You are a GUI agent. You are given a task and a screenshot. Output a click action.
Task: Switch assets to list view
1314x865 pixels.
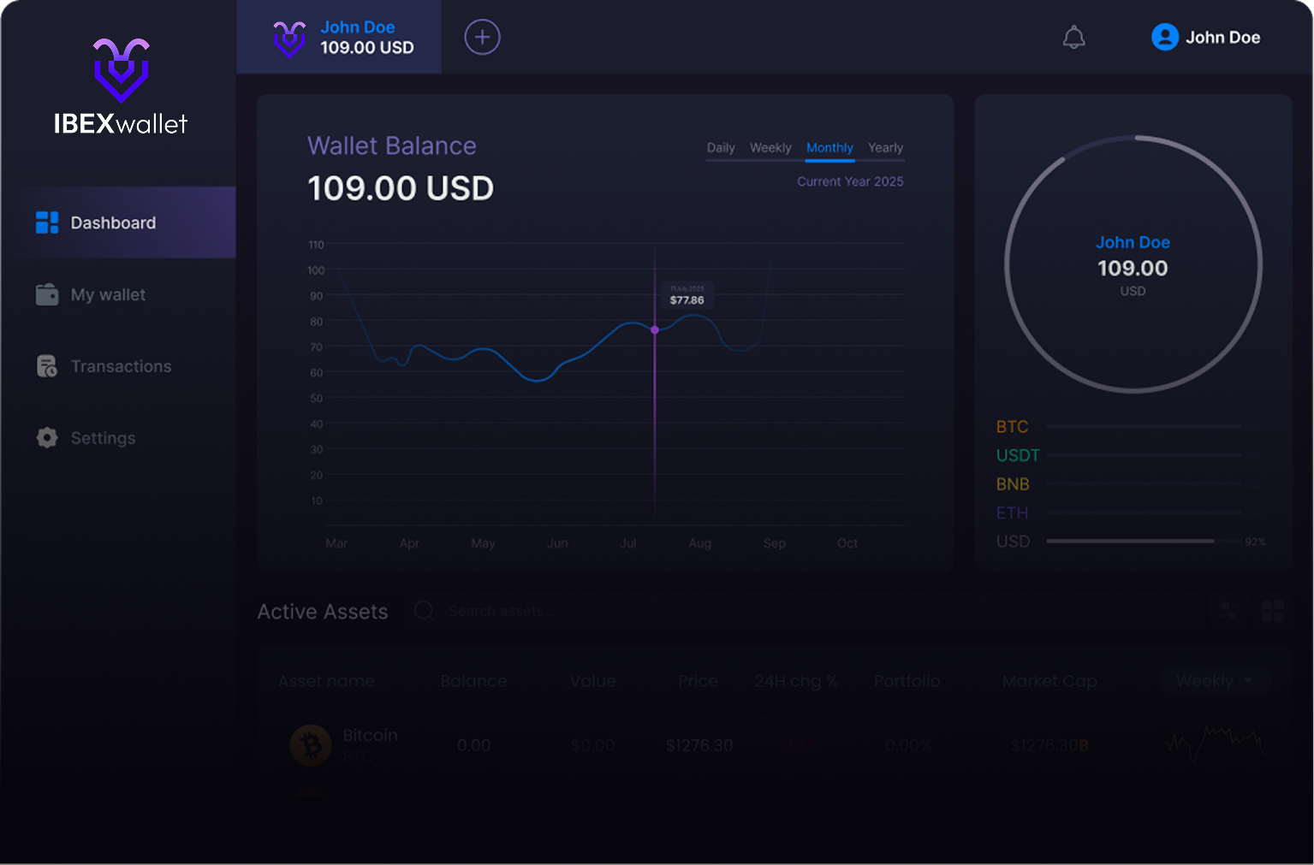pos(1229,611)
